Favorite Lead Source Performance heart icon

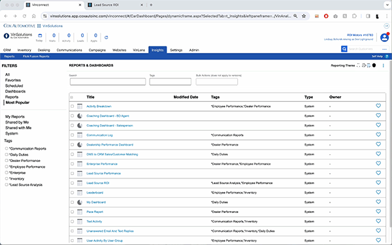pyautogui.click(x=378, y=173)
